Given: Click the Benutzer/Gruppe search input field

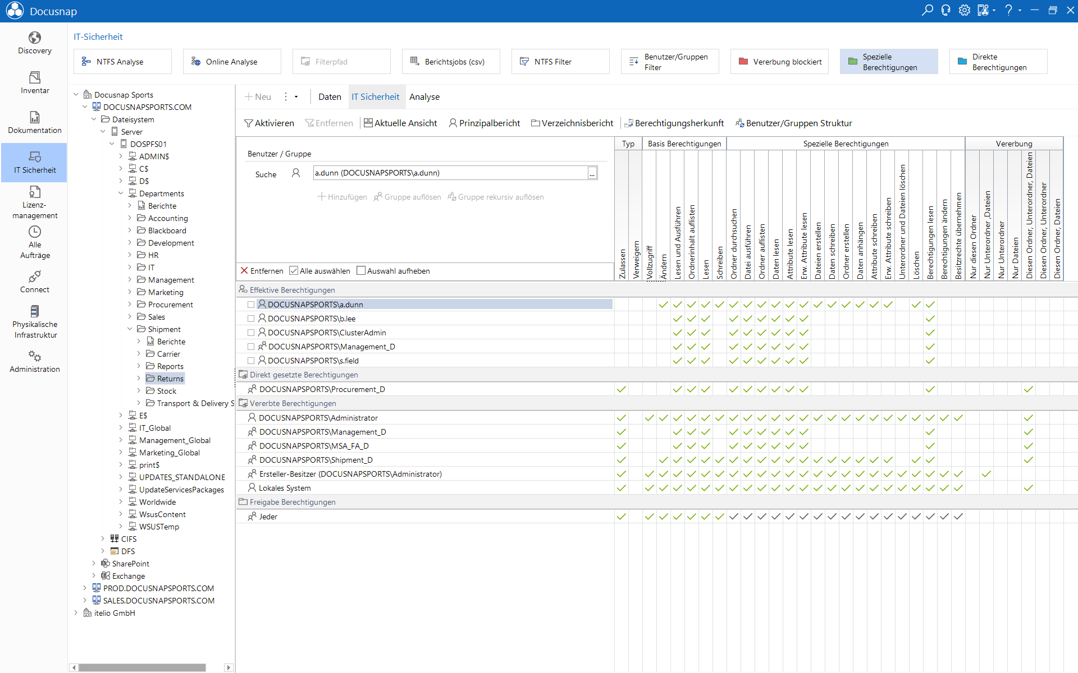Looking at the screenshot, I should tap(451, 173).
